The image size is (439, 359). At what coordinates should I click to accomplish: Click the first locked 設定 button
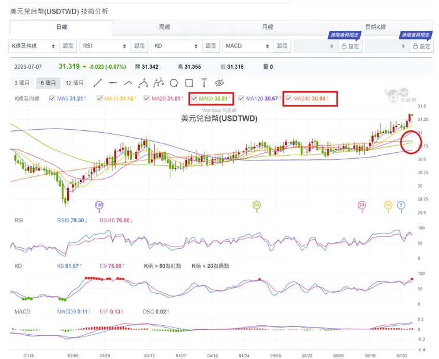pos(350,46)
